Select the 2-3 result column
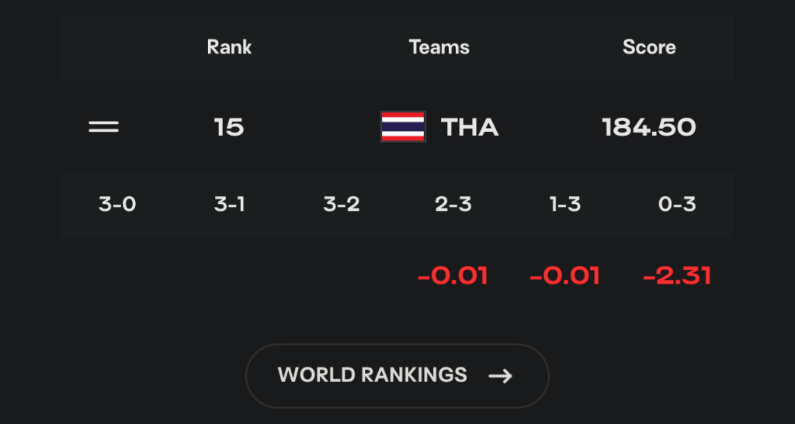This screenshot has width=795, height=424. (453, 205)
